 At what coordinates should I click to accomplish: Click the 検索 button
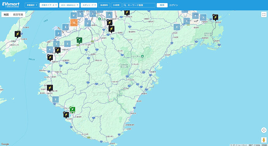[x=162, y=5]
